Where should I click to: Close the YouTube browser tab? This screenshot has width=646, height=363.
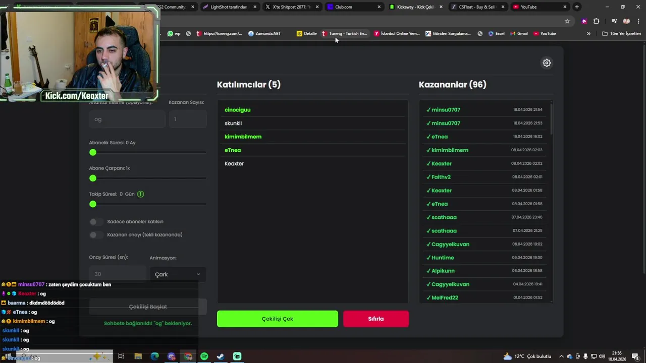565,7
